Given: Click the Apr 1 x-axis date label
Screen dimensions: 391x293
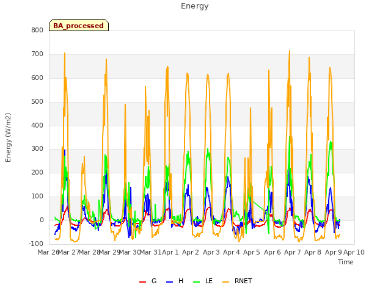Looking at the screenshot, I should click(x=170, y=252).
